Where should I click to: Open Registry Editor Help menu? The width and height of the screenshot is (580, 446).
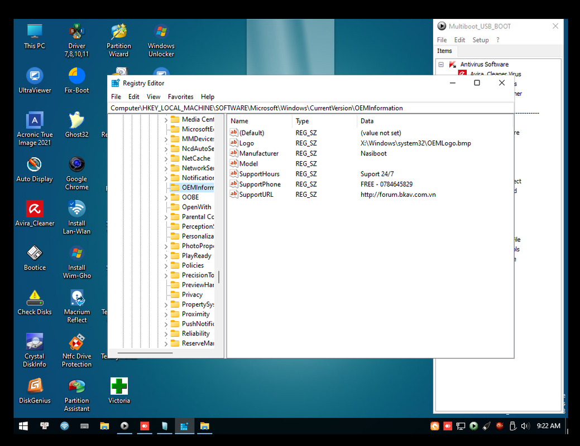point(208,96)
